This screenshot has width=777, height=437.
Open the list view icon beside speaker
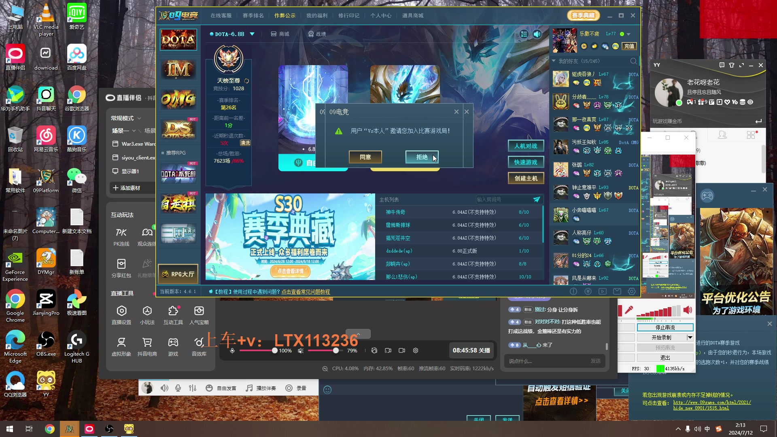(524, 34)
